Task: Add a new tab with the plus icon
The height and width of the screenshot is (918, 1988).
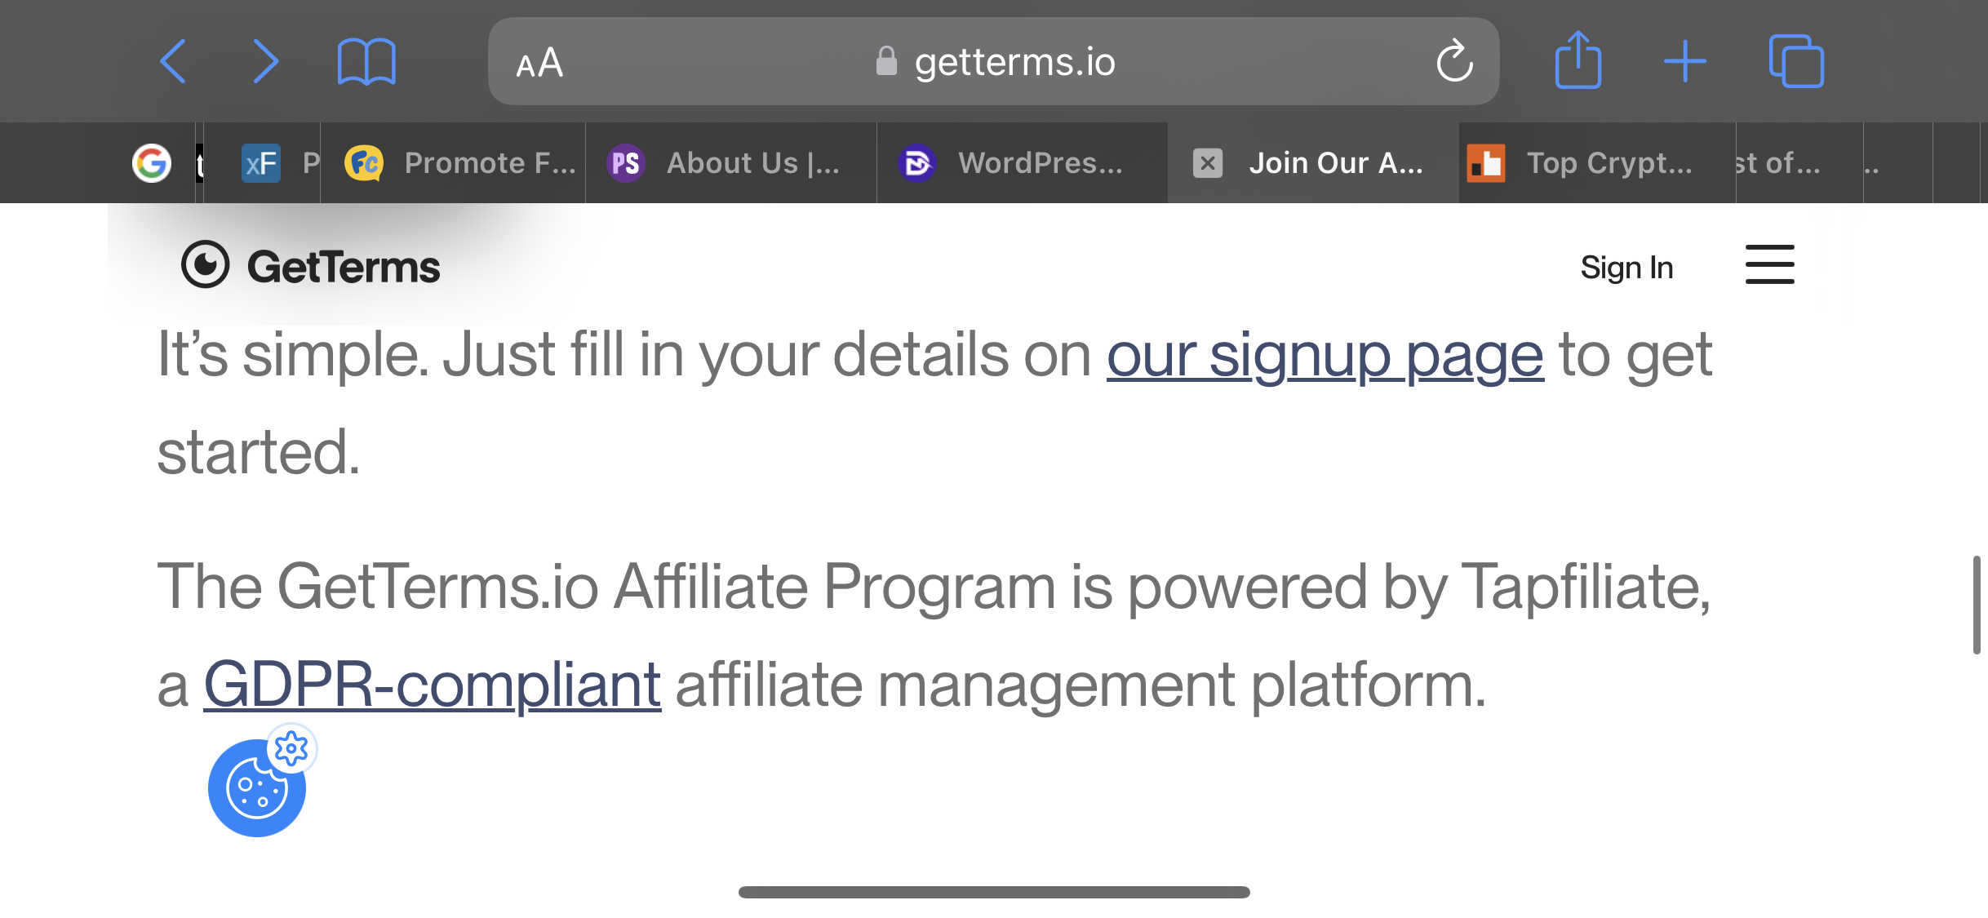Action: coord(1685,62)
